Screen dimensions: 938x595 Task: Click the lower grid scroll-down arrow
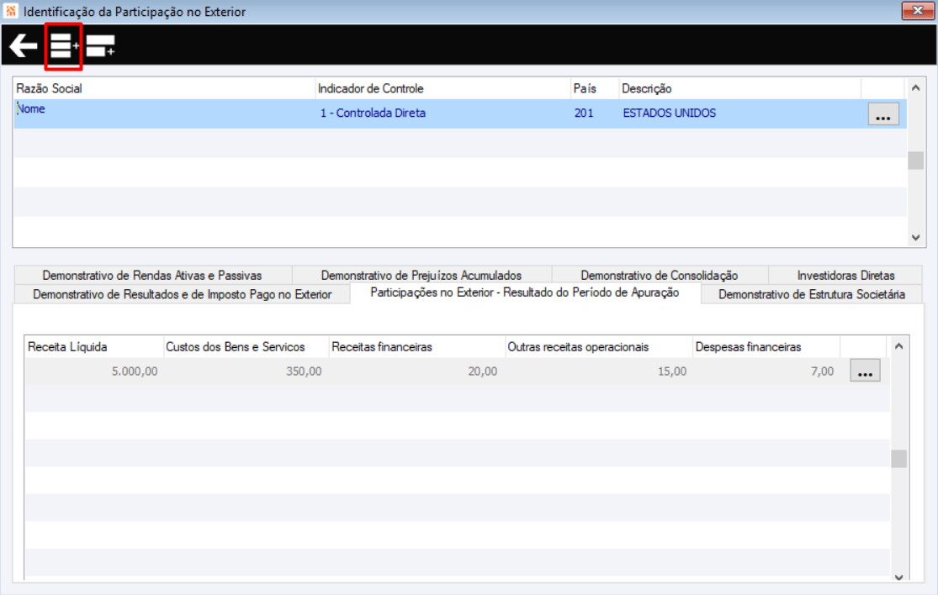coord(898,577)
